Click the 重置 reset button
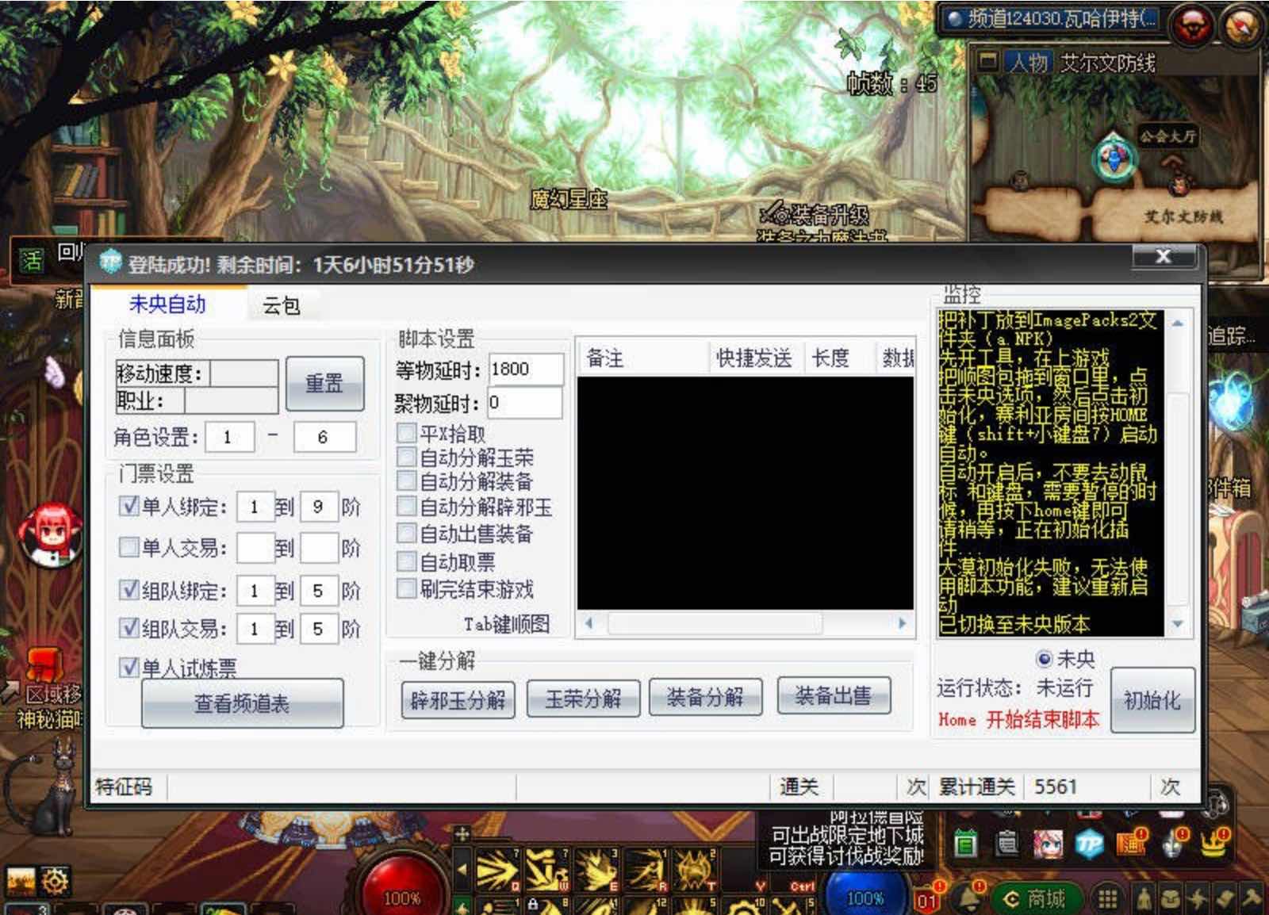Viewport: 1269px width, 915px height. 324,383
